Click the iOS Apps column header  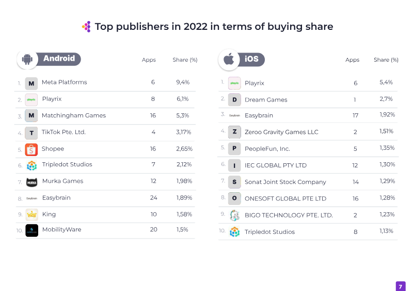352,60
